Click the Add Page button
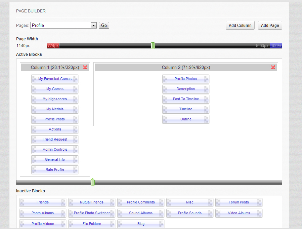Screen dimensions: 302x229 (x=270, y=25)
